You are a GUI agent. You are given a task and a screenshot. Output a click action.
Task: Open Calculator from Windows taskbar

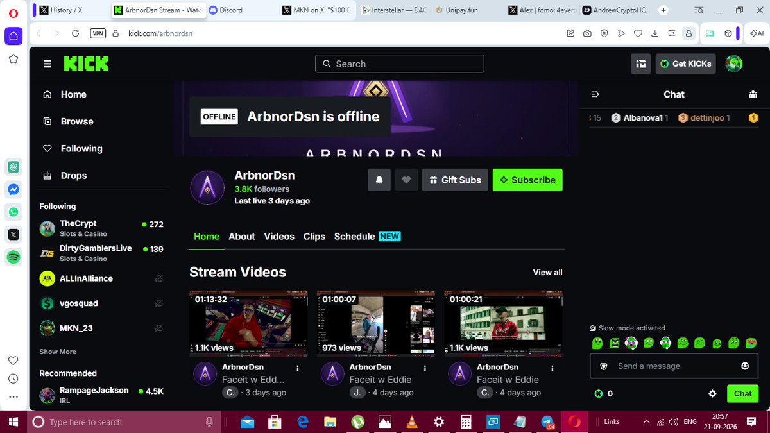pos(466,422)
